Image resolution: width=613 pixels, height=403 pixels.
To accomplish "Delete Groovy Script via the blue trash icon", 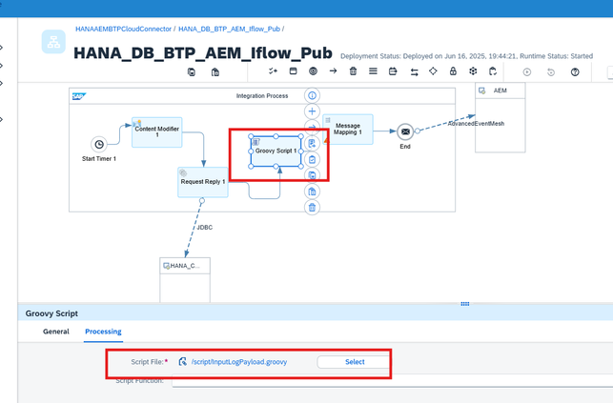I will 312,208.
